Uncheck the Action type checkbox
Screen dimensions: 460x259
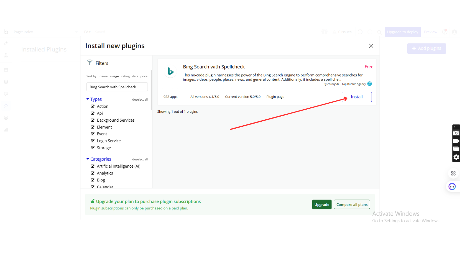tap(93, 106)
